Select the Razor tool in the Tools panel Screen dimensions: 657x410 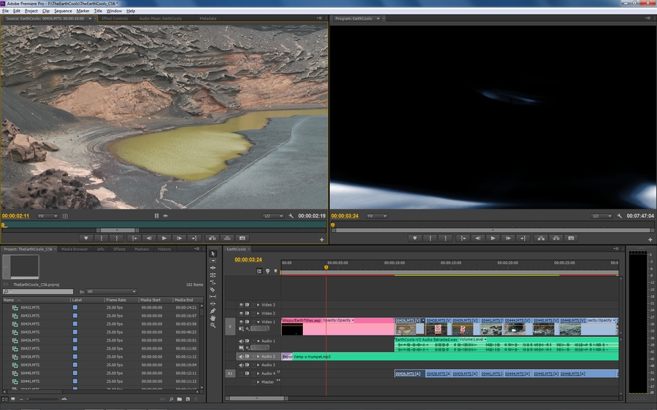point(212,290)
